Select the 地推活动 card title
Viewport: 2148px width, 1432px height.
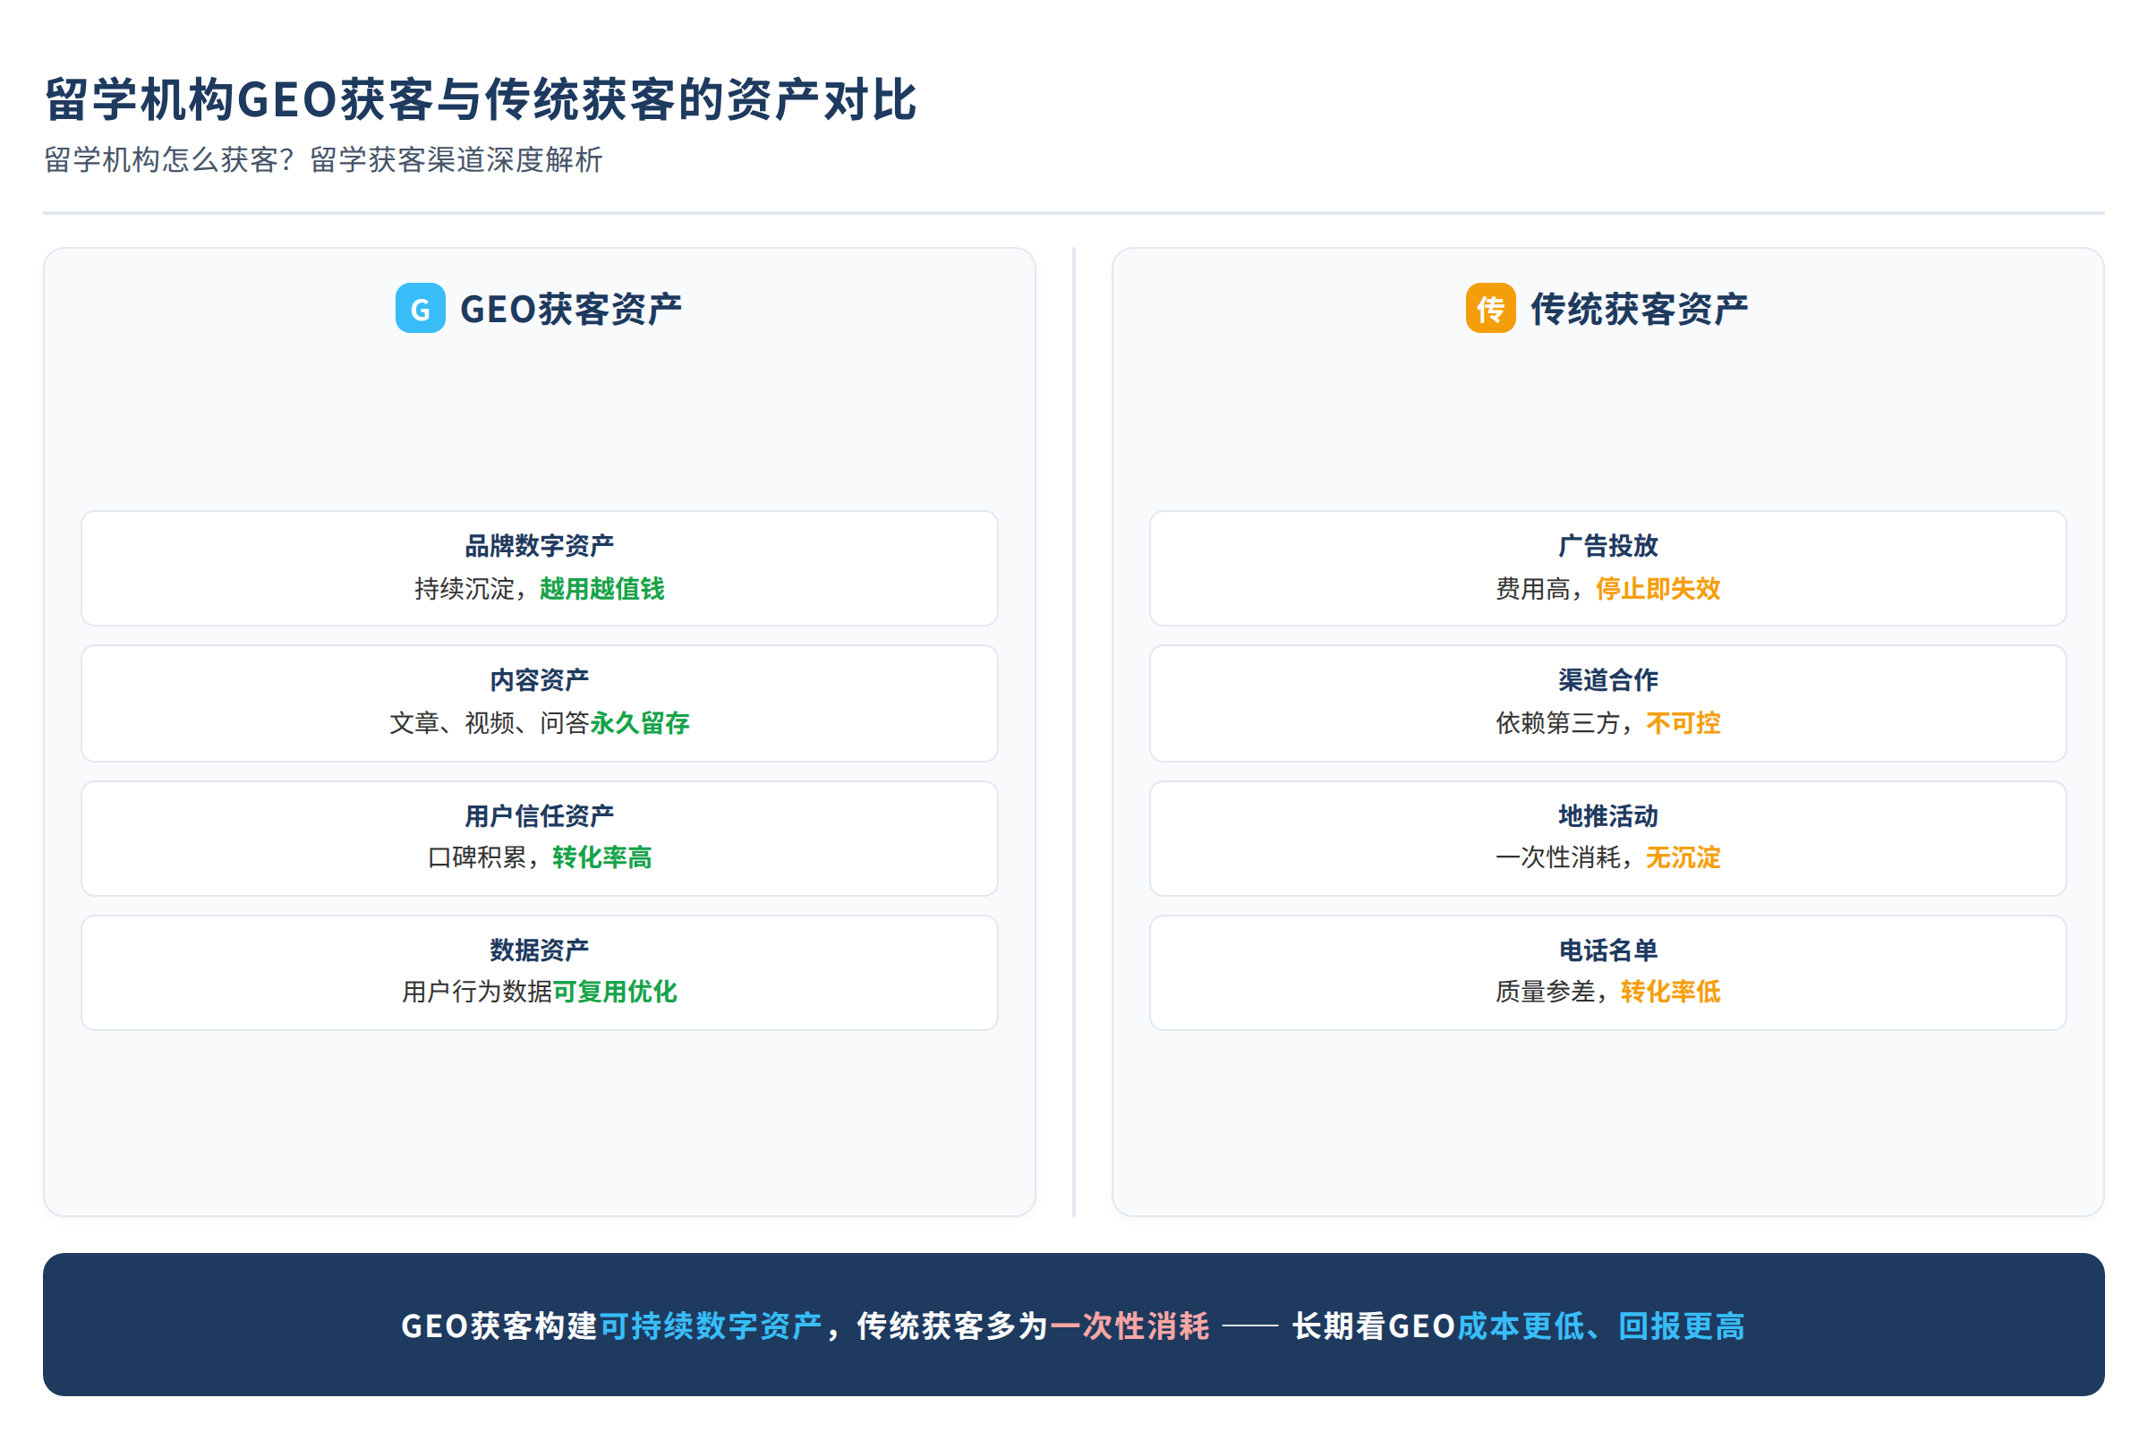(1608, 815)
